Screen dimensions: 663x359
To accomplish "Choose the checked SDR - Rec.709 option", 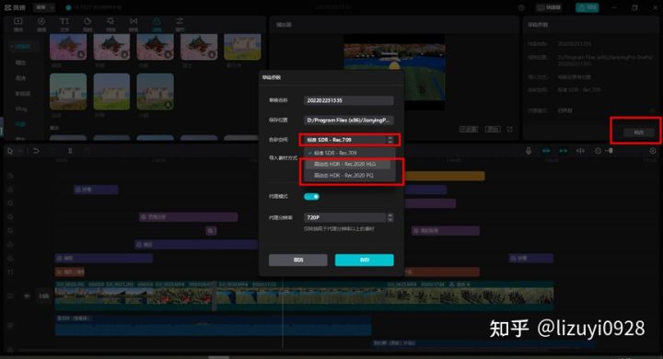I will point(349,153).
